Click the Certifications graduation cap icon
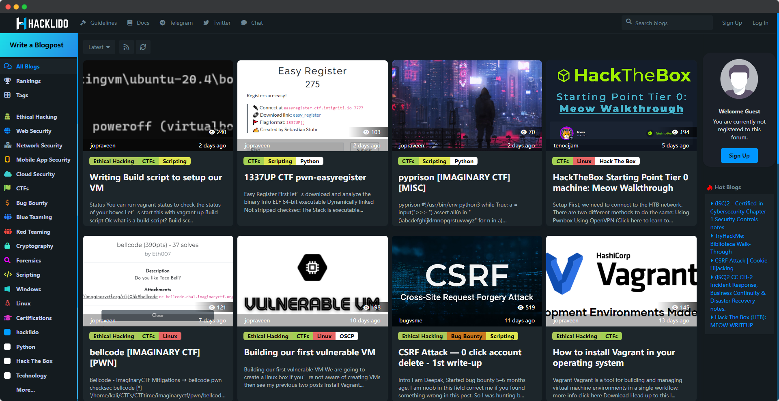The width and height of the screenshot is (779, 401). pos(8,318)
